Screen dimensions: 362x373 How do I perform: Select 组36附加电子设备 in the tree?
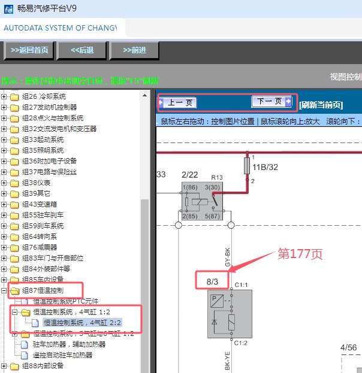tap(50, 161)
